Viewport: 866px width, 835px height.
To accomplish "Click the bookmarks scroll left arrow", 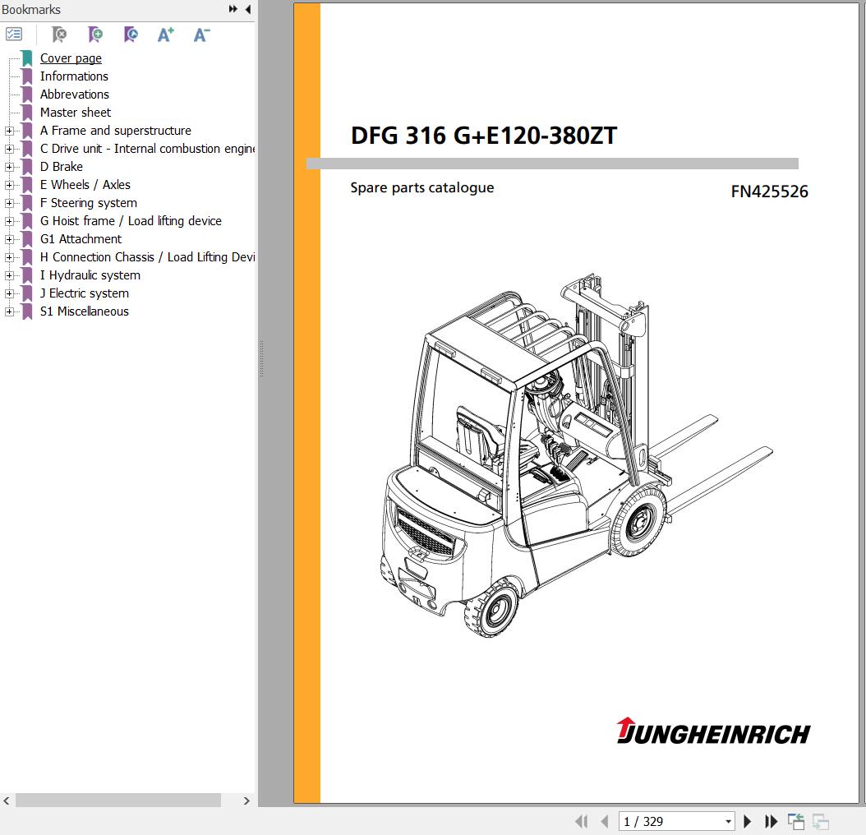I will click(x=6, y=800).
